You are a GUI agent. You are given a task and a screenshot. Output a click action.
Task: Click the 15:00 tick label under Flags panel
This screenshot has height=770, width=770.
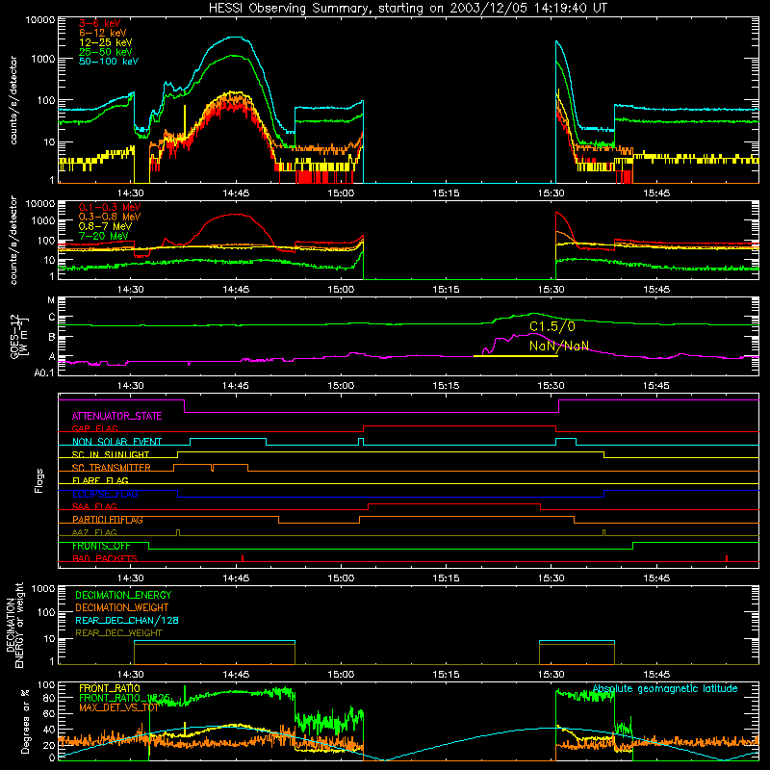click(x=341, y=578)
